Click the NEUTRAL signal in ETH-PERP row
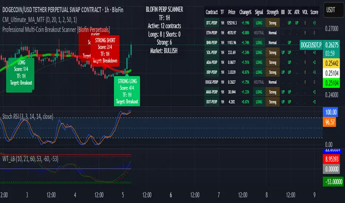345x203 pixels. click(x=259, y=33)
